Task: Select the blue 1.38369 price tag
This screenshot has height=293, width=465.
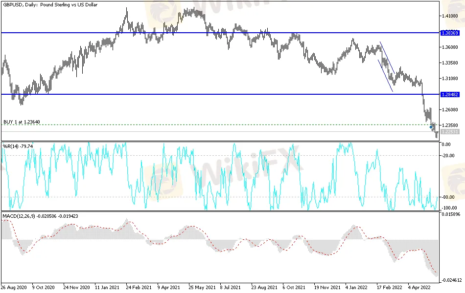Action: coord(449,33)
